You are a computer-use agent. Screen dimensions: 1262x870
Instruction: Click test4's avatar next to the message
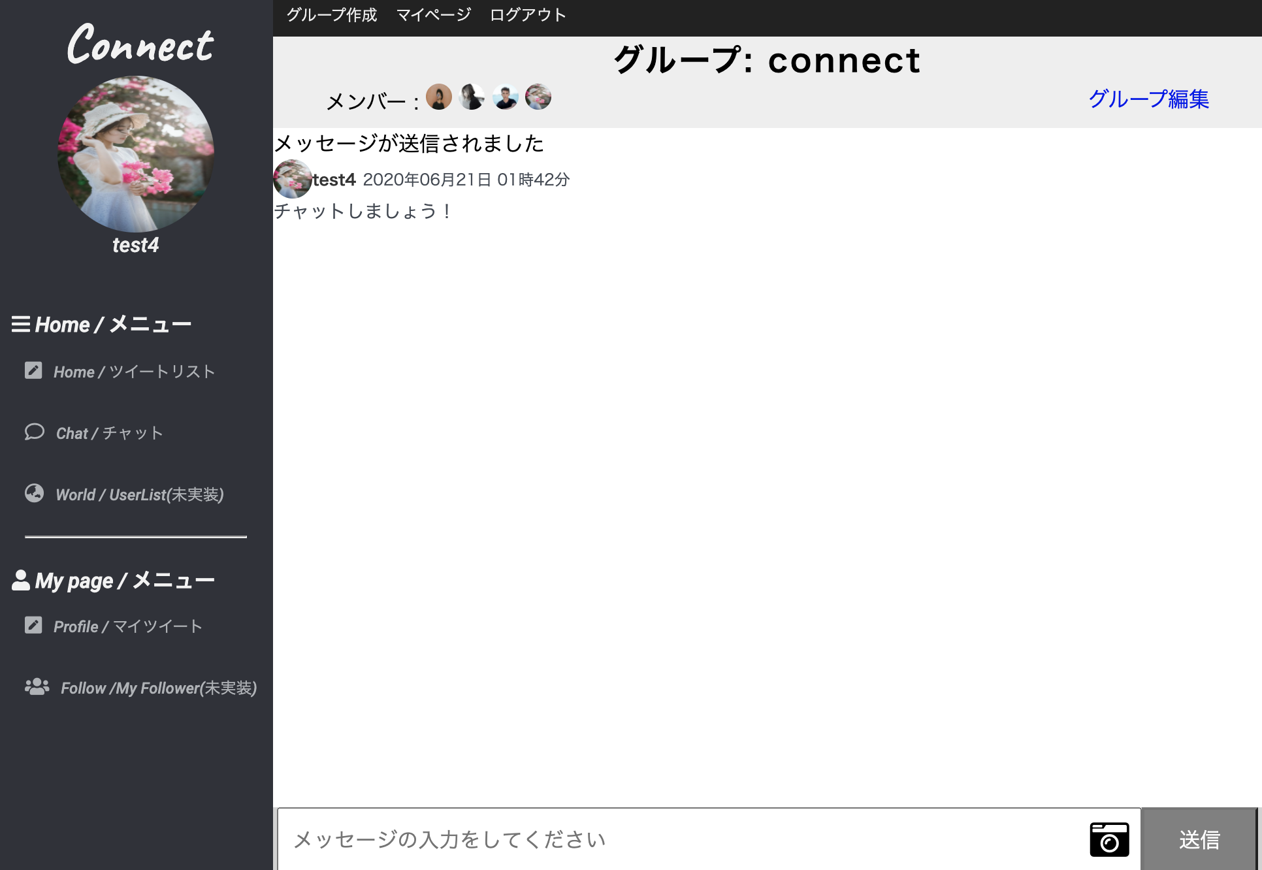tap(292, 178)
